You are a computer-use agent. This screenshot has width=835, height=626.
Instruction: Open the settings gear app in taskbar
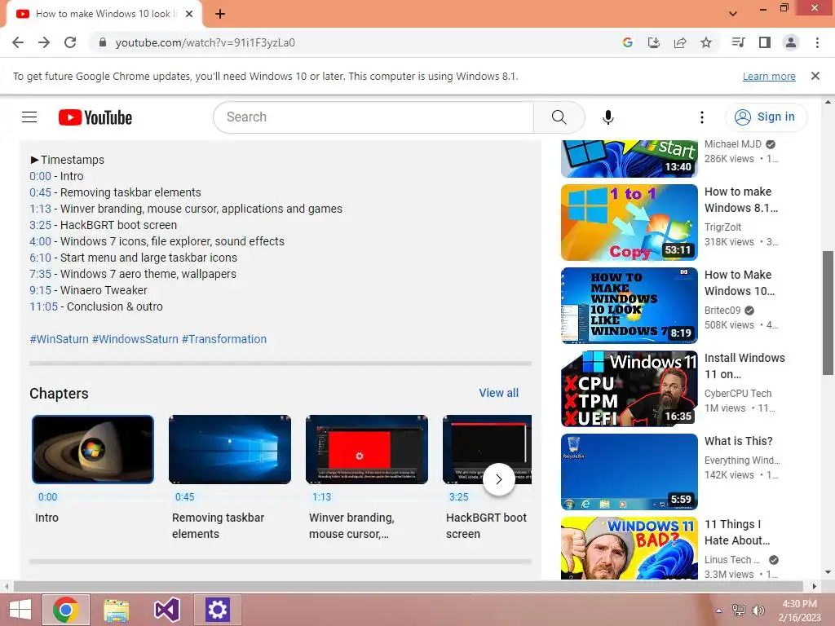217,610
